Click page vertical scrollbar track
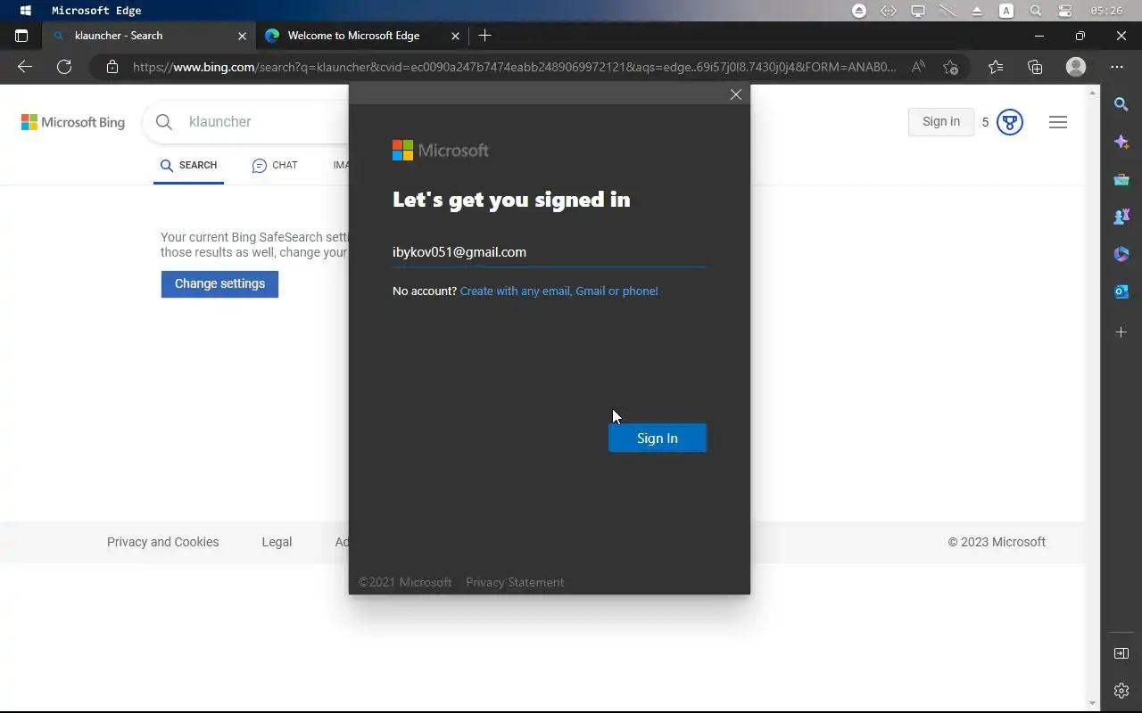This screenshot has height=713, width=1142. (x=1093, y=397)
